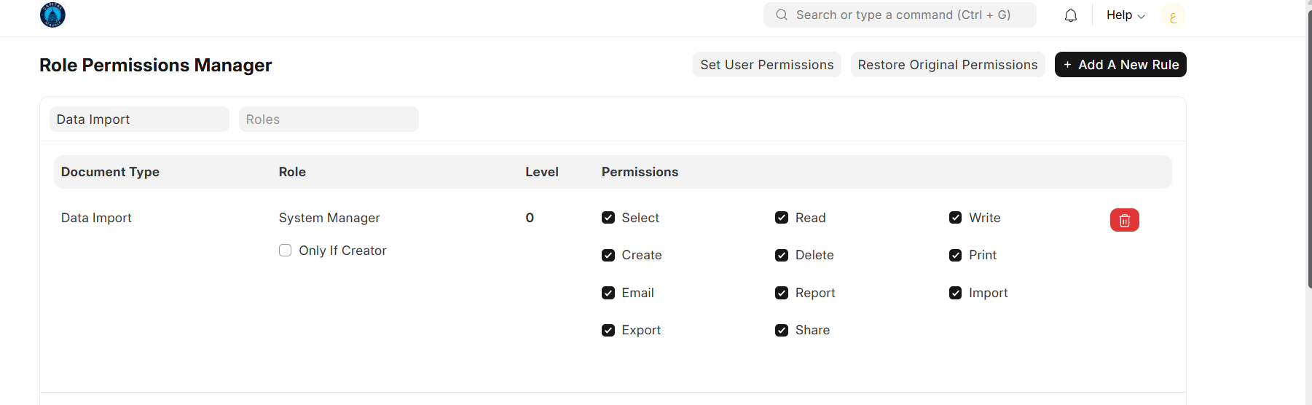Uncheck the Export permission

608,330
